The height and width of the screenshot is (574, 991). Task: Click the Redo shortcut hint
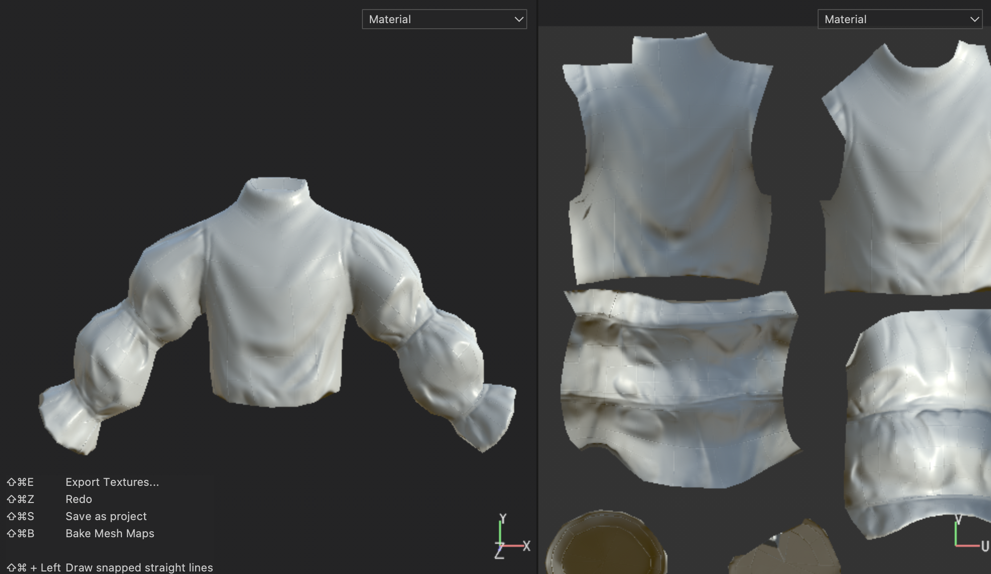pyautogui.click(x=79, y=499)
